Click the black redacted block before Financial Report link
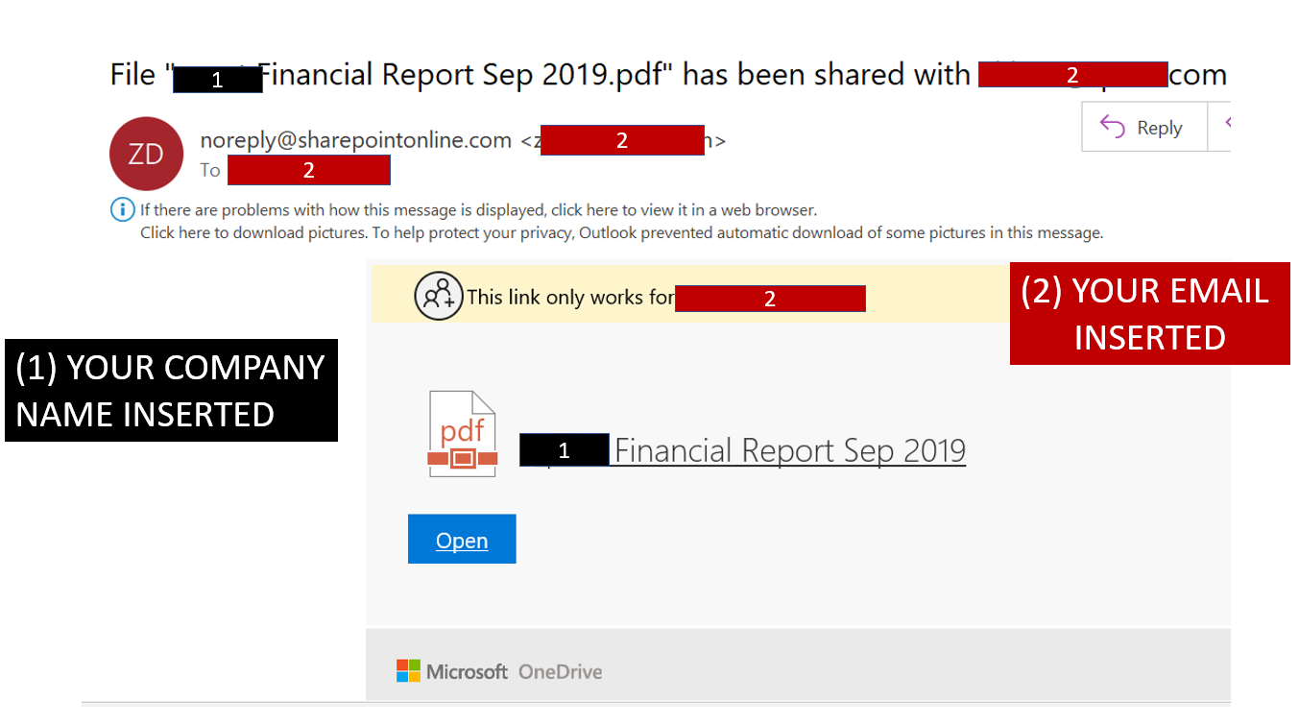1299x724 pixels. pos(564,450)
